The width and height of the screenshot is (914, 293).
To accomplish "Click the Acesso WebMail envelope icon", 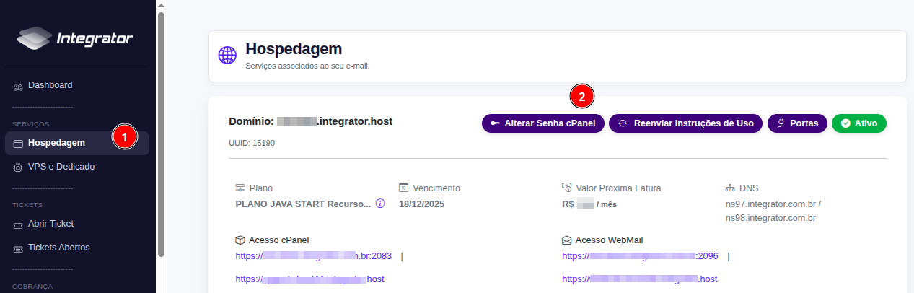I will [x=567, y=240].
